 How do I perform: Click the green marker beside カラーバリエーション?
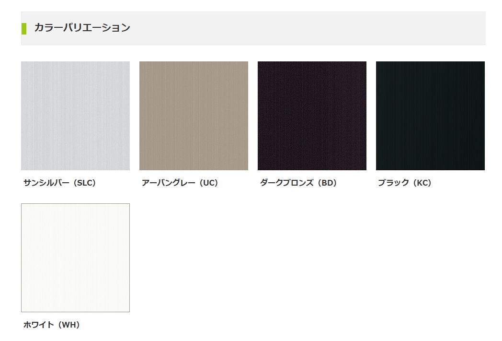tap(23, 28)
